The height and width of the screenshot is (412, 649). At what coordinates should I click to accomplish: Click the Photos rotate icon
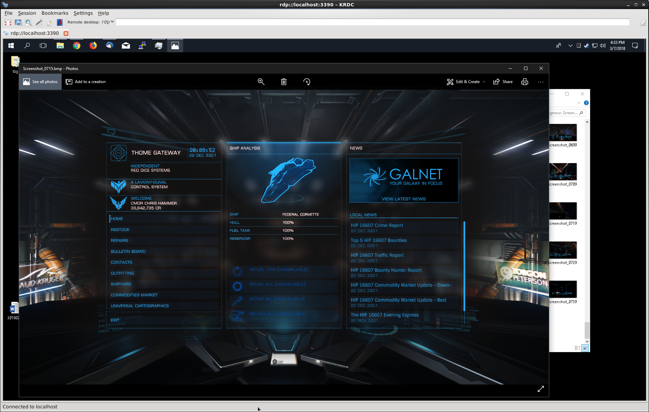[x=307, y=82]
